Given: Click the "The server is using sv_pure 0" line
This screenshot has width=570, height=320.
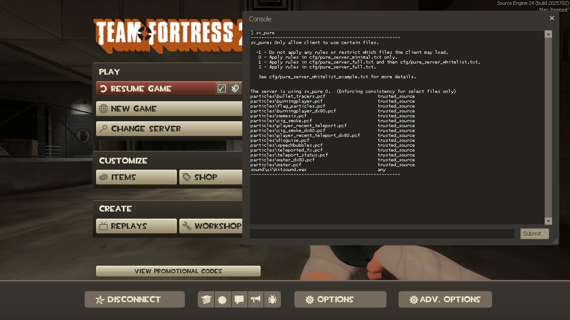Looking at the screenshot, I should coord(353,92).
